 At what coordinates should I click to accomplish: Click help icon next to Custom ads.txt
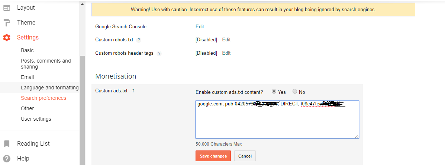pos(133,91)
